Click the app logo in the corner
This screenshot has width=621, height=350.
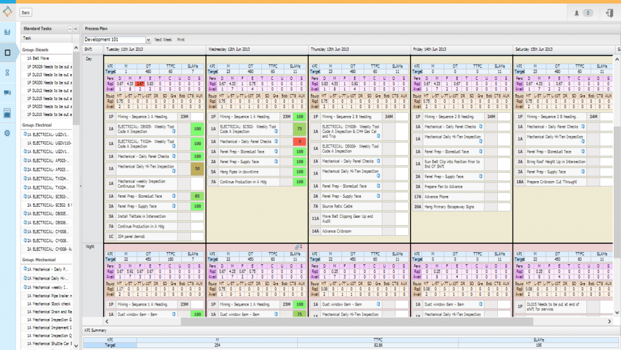pos(7,12)
